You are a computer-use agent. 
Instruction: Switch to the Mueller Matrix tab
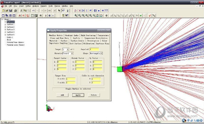pyautogui.click(x=56, y=35)
